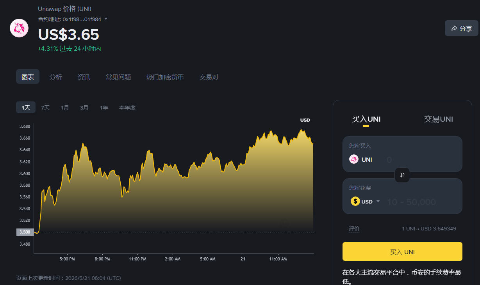Open the 资讯 tab
This screenshot has width=480, height=285.
click(84, 77)
